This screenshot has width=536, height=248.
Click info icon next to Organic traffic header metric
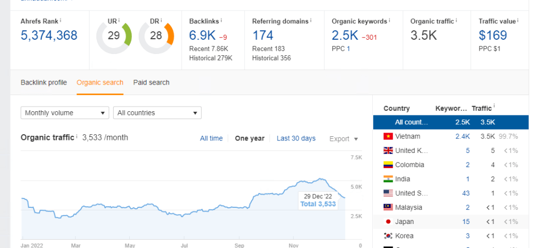click(x=456, y=20)
